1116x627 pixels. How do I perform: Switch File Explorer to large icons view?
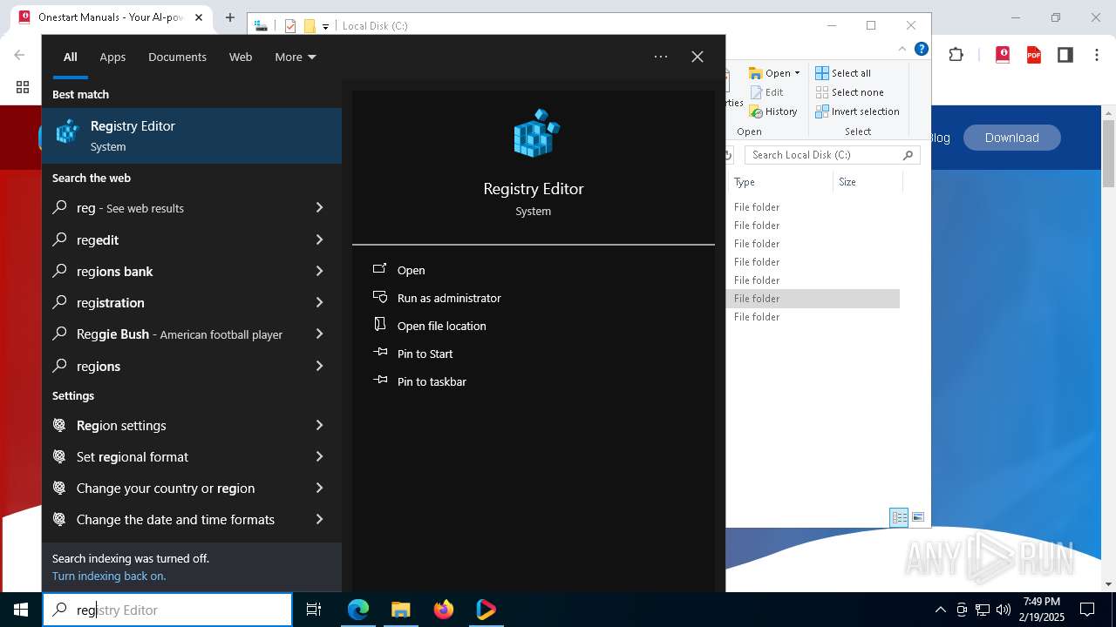click(x=918, y=517)
